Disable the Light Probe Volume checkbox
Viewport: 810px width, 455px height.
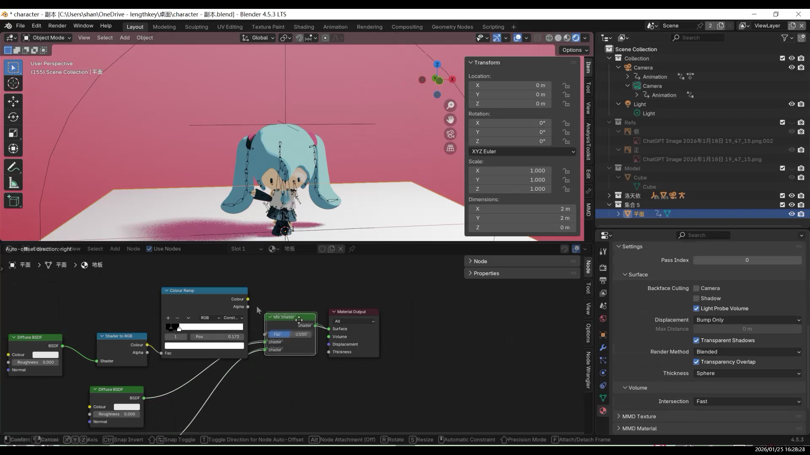pyautogui.click(x=696, y=308)
